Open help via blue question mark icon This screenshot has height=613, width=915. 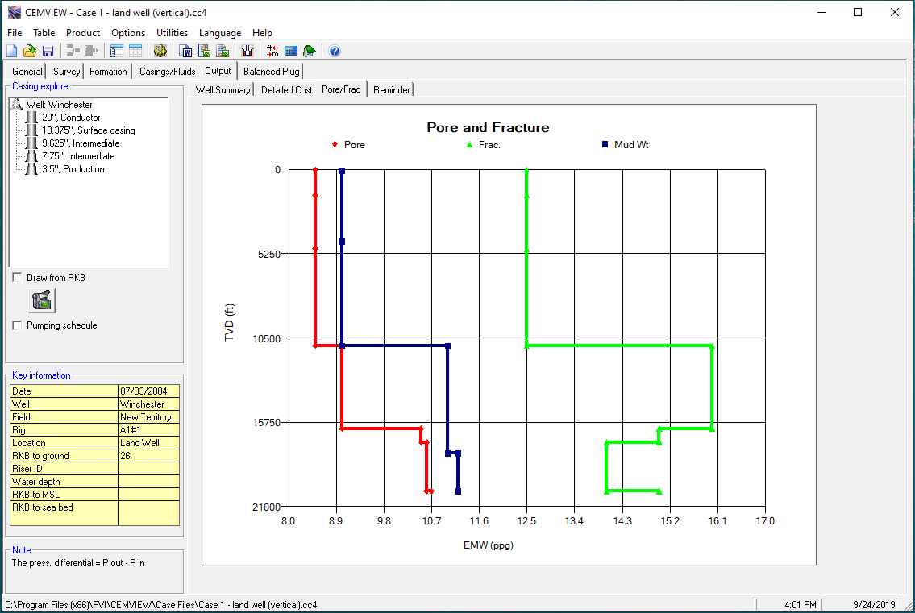[x=335, y=51]
